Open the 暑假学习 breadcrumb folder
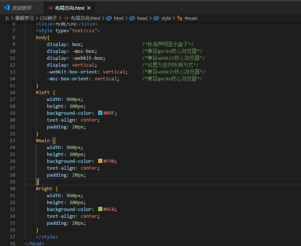Screen dimensions: 301x246 point(24,18)
